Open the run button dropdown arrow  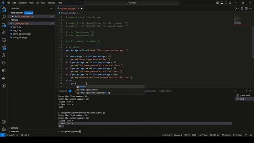[x=239, y=8]
